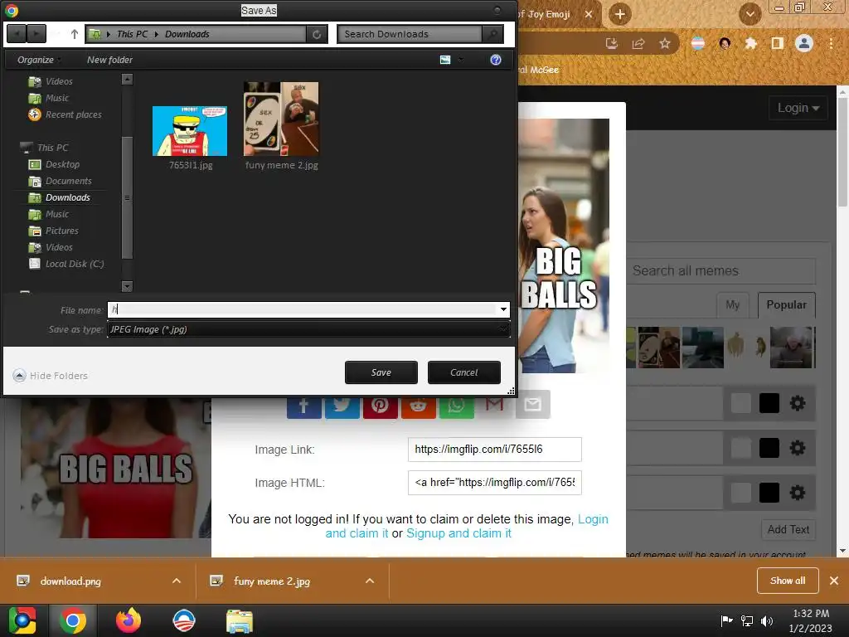The width and height of the screenshot is (849, 637).
Task: Click the volume speaker tray icon
Action: [767, 620]
